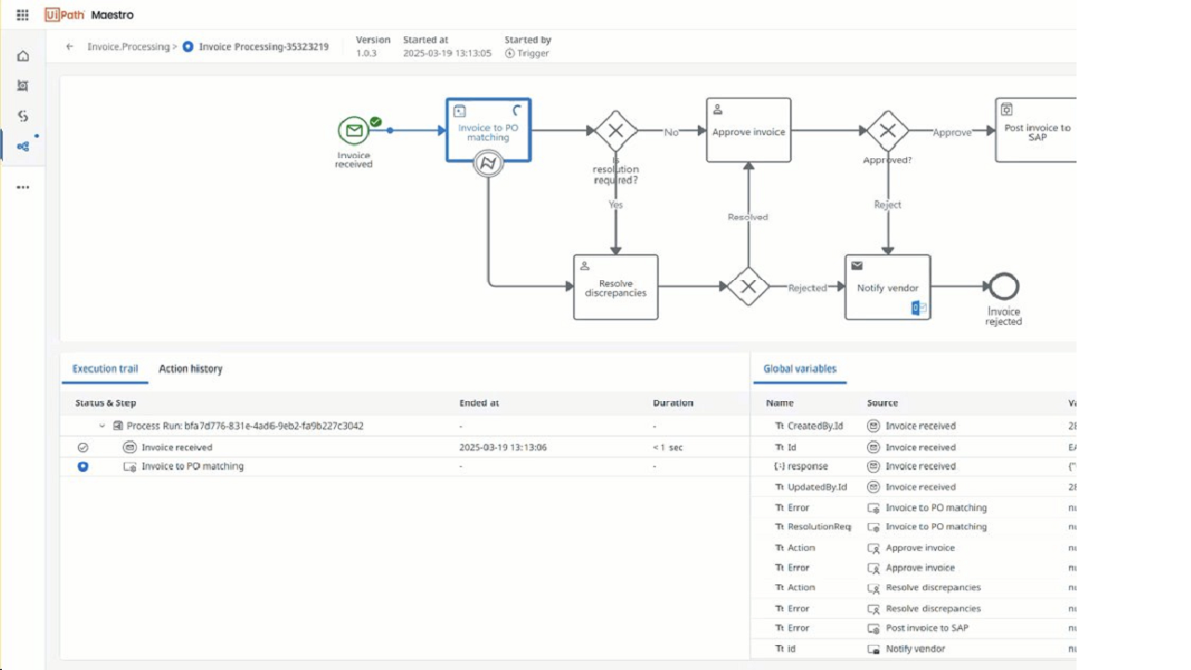Click the completed check status icon for Invoice received

point(83,448)
